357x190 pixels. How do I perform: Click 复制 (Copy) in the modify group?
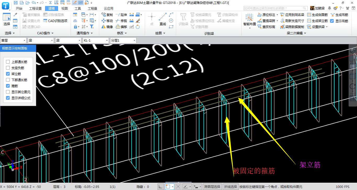click(107, 15)
